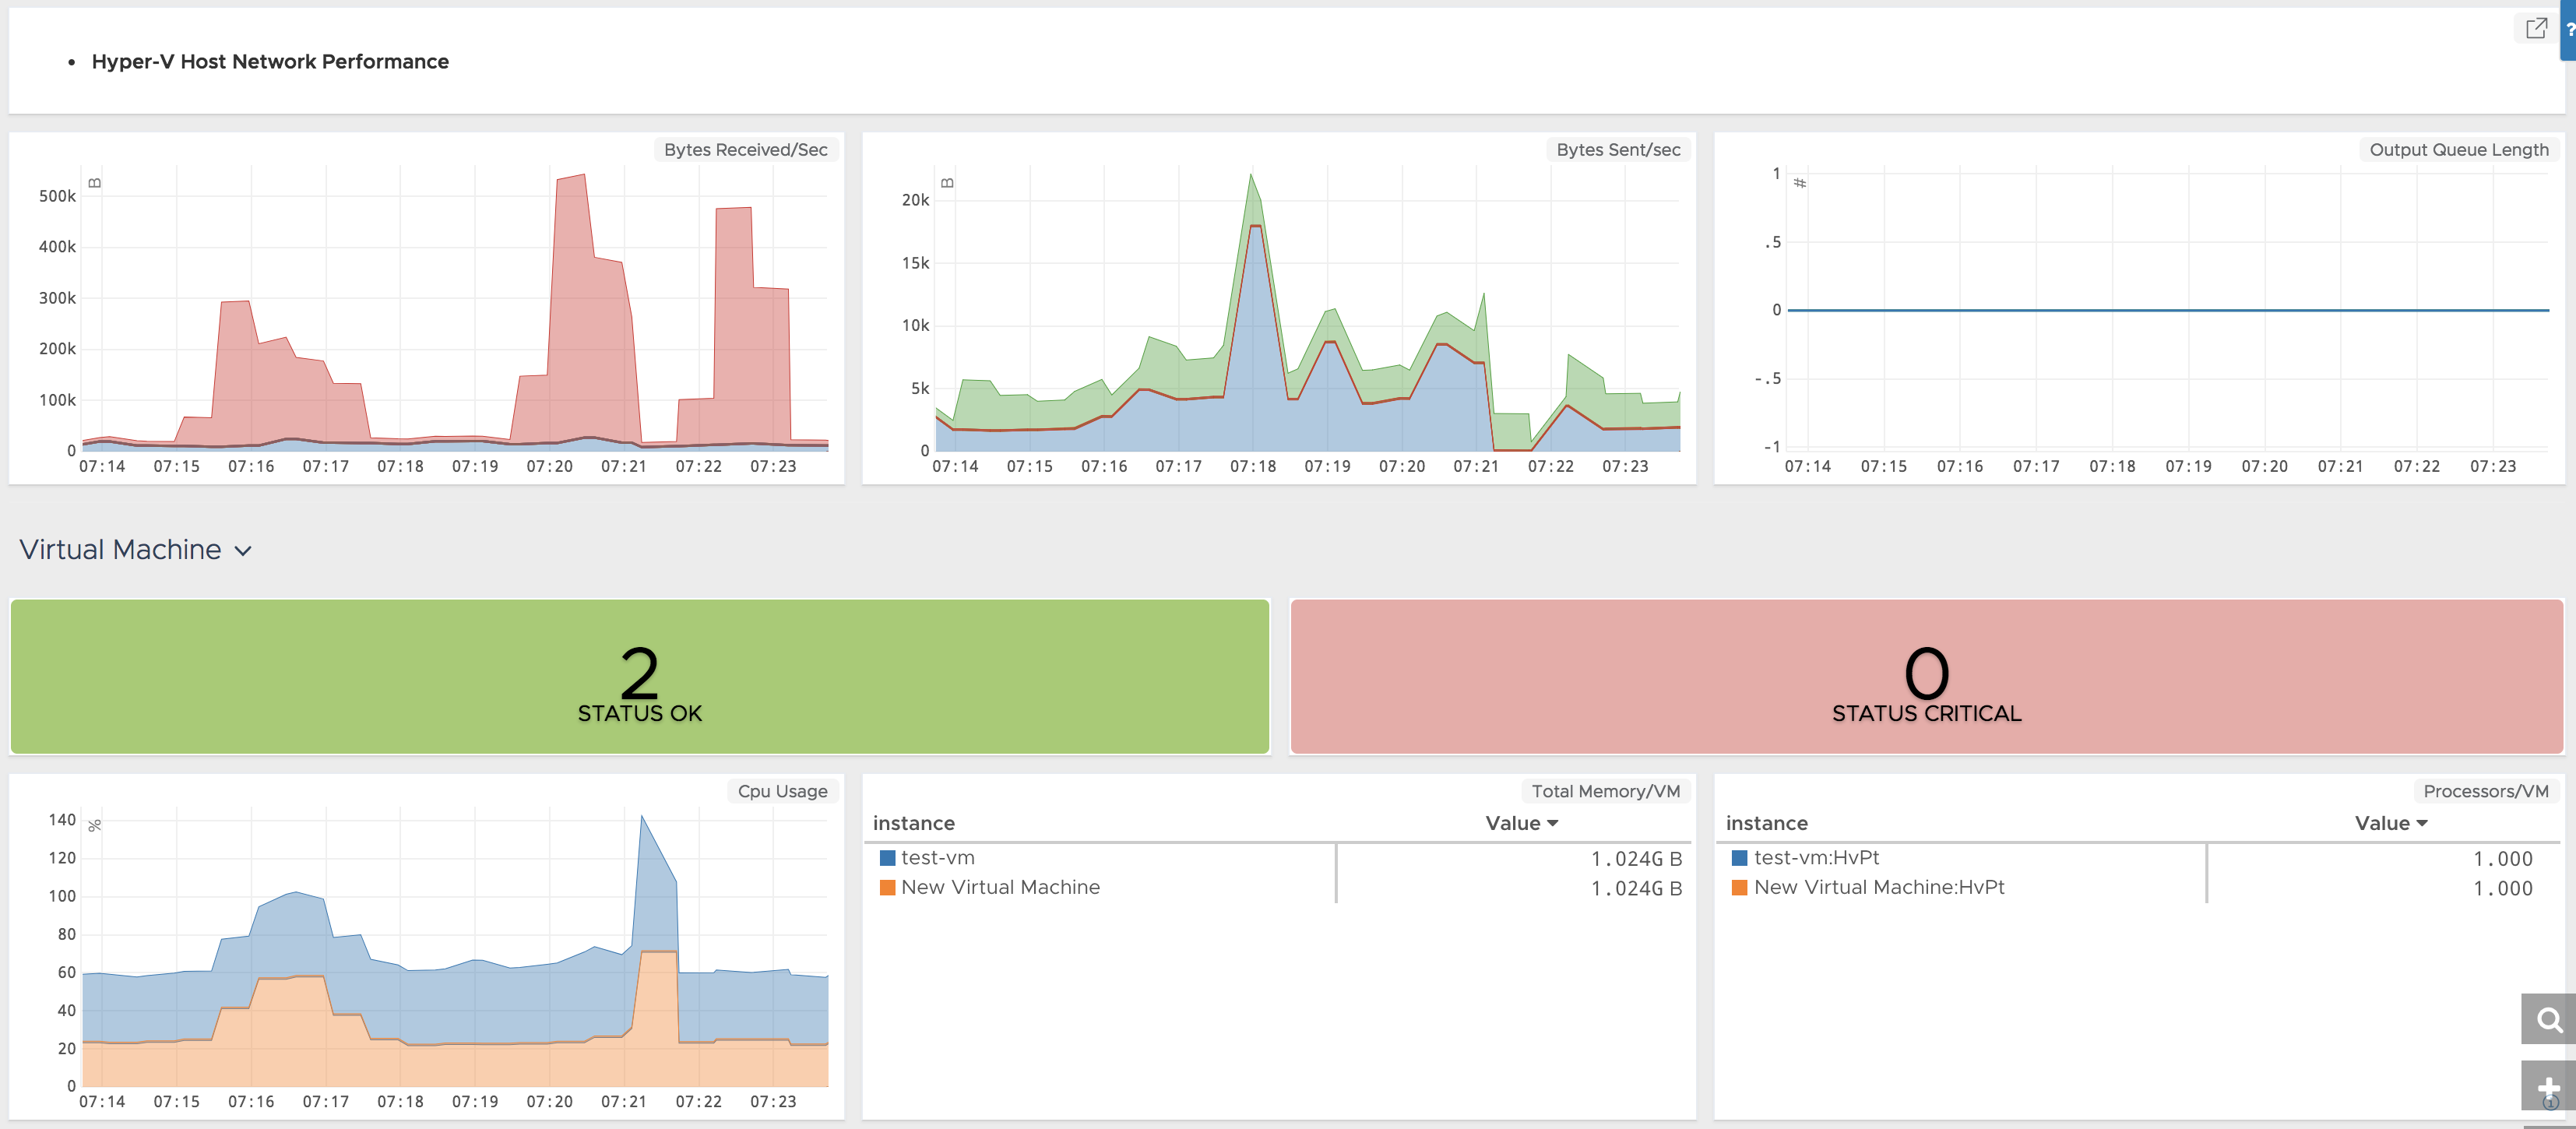Click the Bytes Received/Sec chart title
Screen dimensions: 2576x1129
coord(745,150)
